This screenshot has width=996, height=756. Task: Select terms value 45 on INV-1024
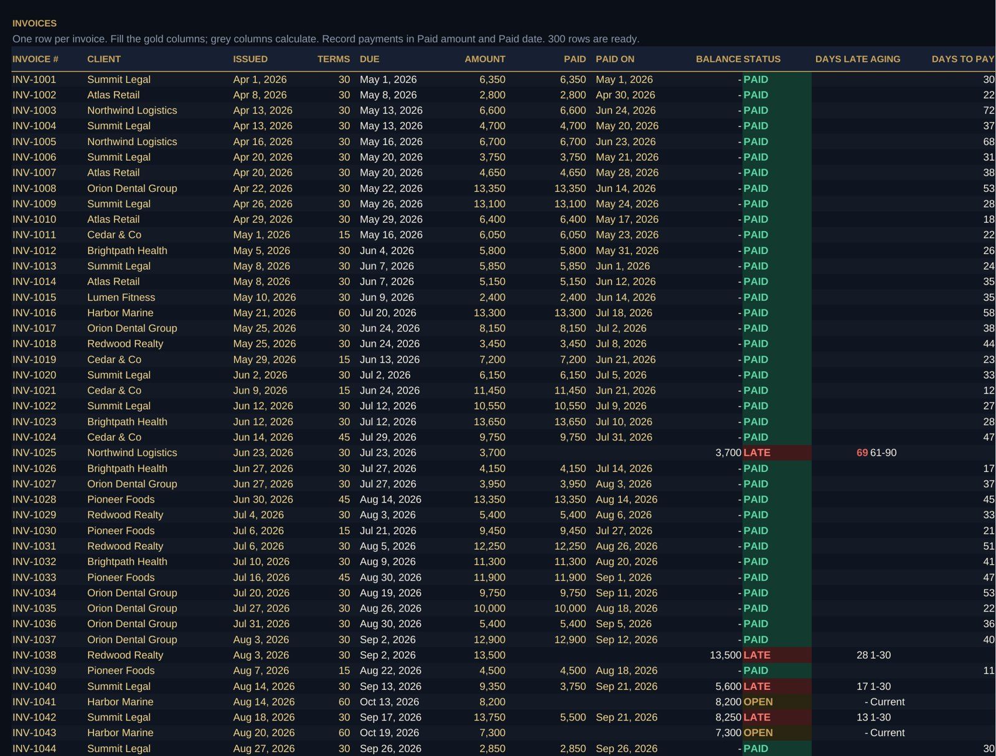[x=344, y=437]
